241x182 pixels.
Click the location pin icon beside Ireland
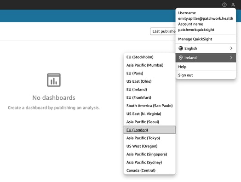pos(181,57)
